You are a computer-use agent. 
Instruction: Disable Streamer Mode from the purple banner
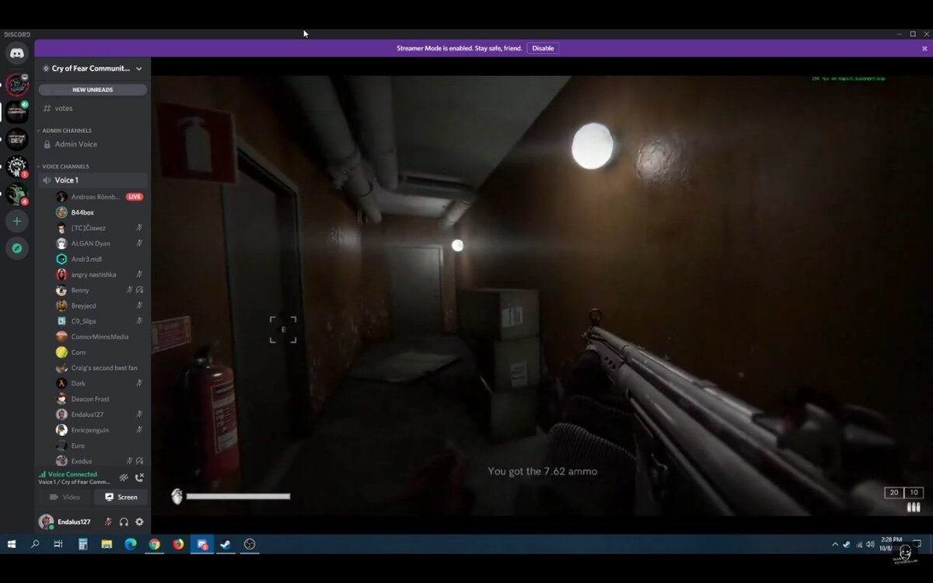(x=543, y=48)
